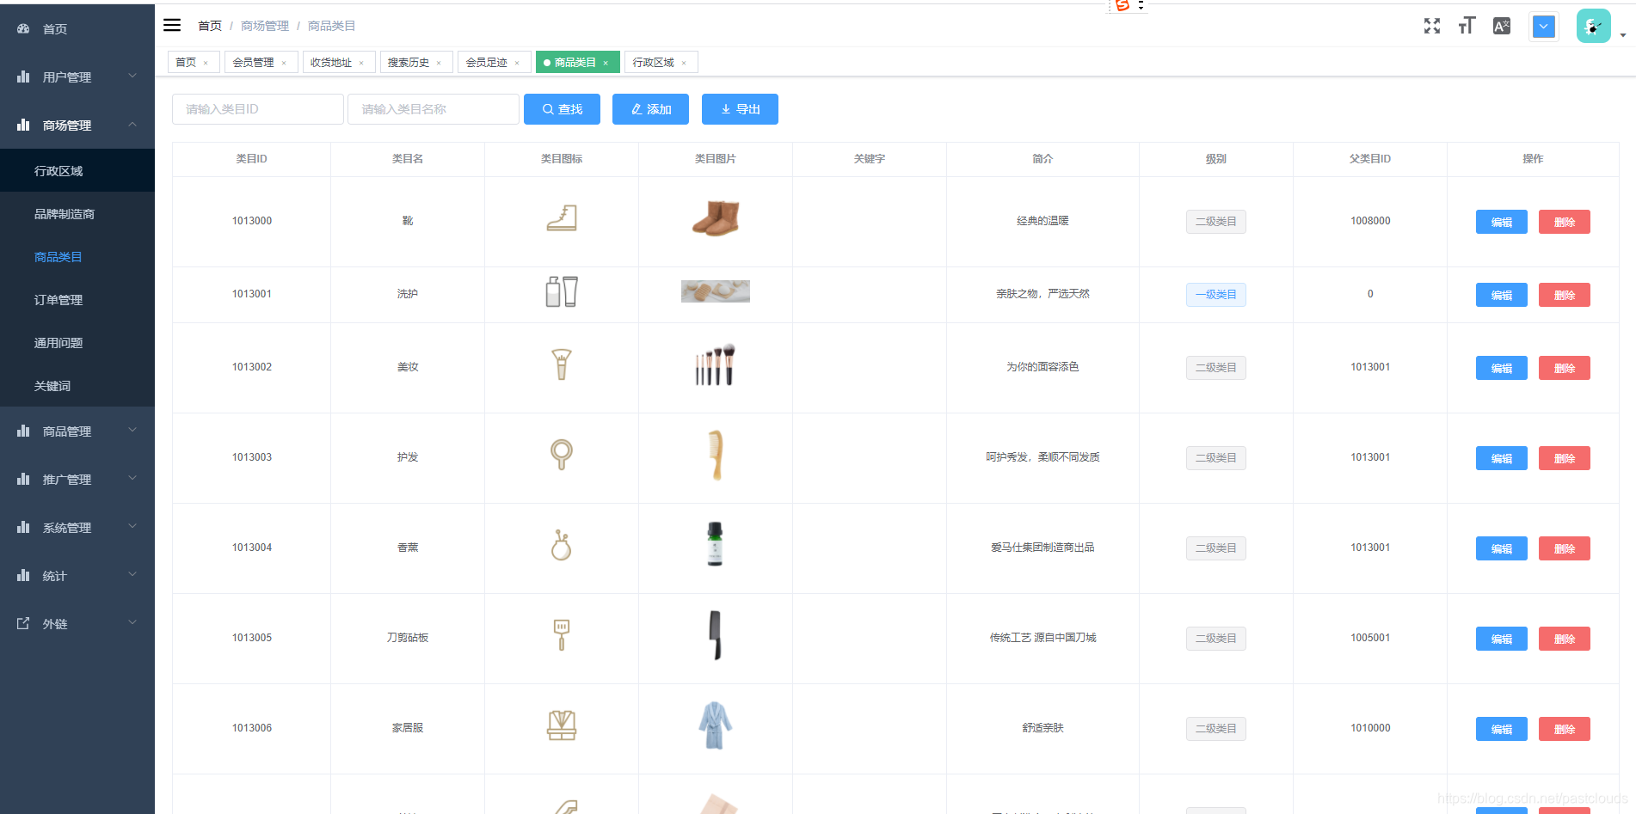Open the user avatar menu

point(1593,26)
